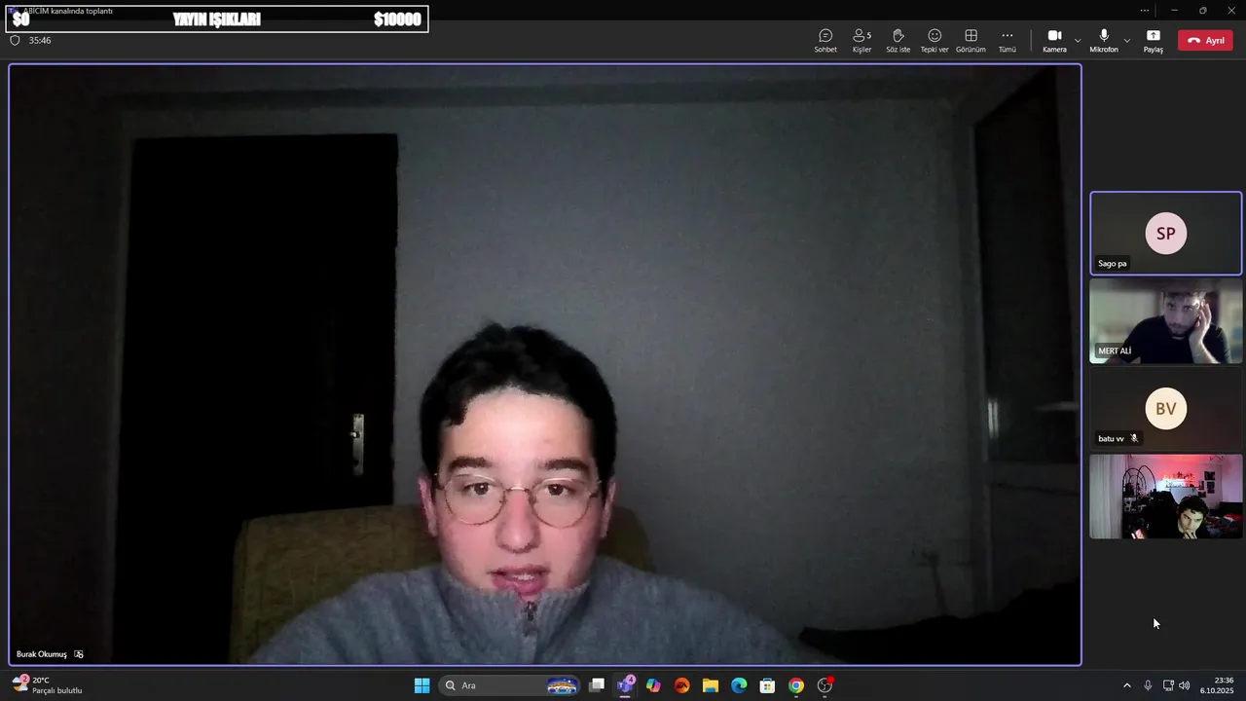Show hidden system tray icons
Viewport: 1246px width, 701px height.
[1127, 685]
